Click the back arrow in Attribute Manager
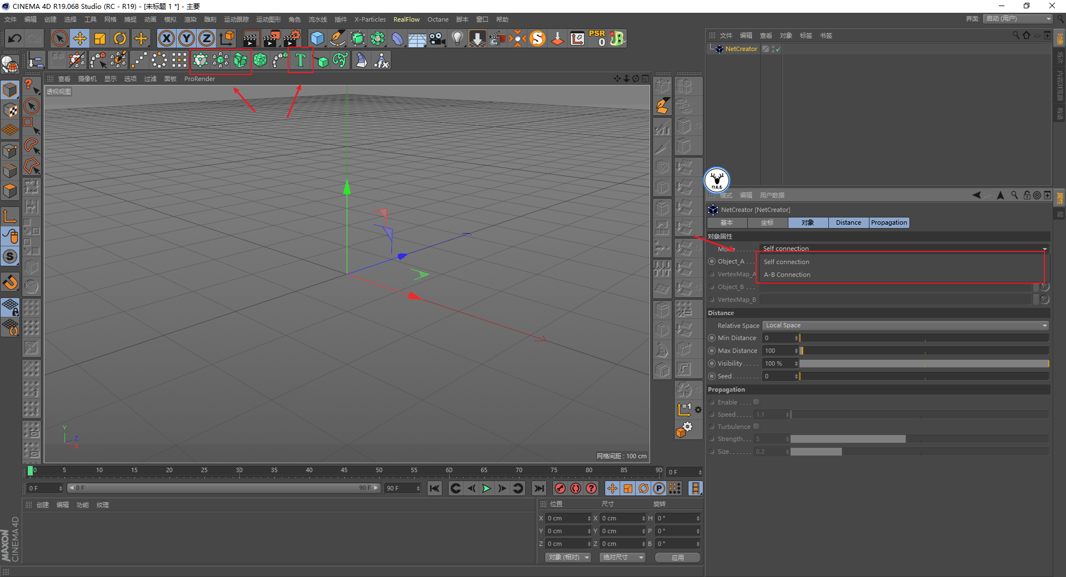 coord(977,195)
